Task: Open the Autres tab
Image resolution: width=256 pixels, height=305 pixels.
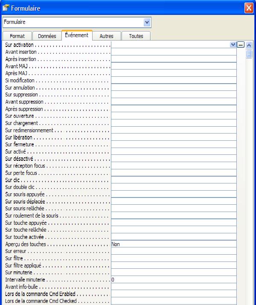Action: click(106, 36)
